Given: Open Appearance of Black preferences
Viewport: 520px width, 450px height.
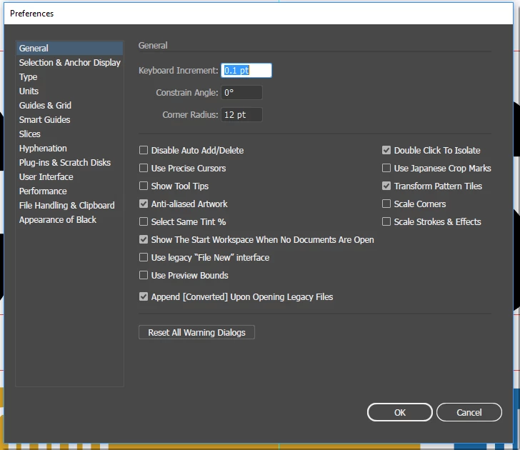Looking at the screenshot, I should click(x=69, y=219).
